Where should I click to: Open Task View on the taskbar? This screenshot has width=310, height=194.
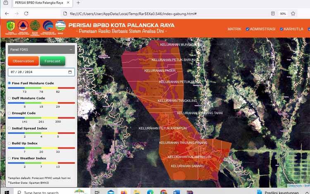click(97, 192)
